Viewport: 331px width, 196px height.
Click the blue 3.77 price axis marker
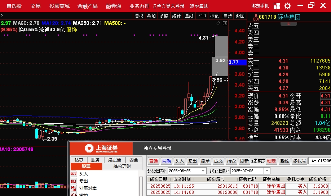[x=238, y=62]
